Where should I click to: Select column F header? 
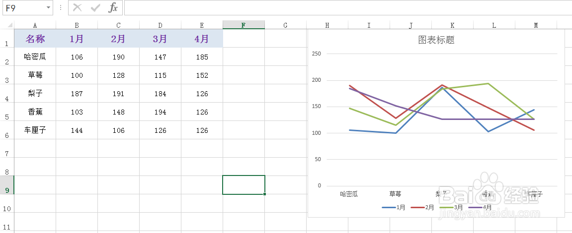coord(244,25)
